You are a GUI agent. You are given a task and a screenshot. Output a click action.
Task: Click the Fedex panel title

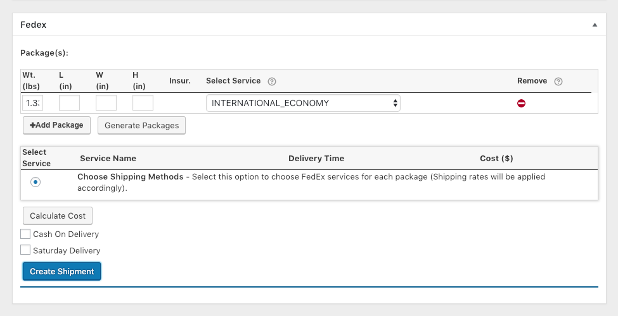[34, 25]
